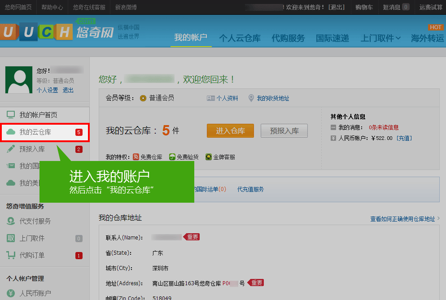446x300 pixels.
Task: Open the 海外转运 navigation tab
Action: [428, 38]
